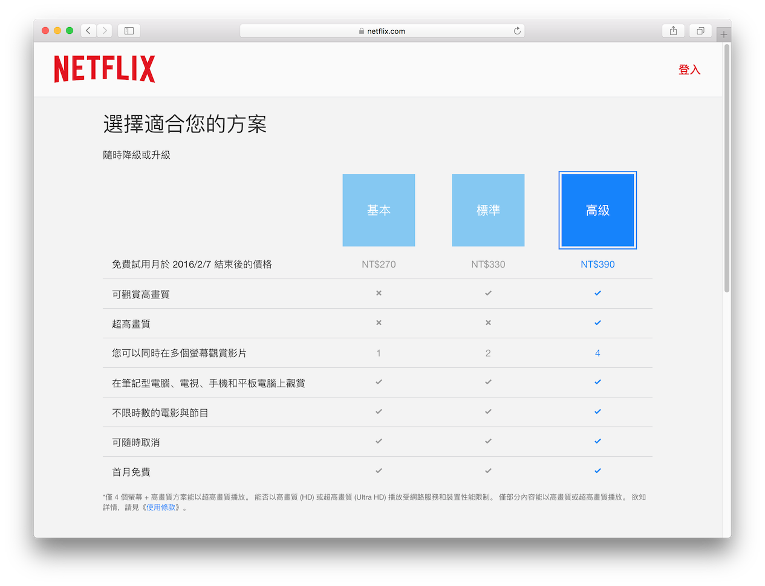Reload the netflix.com page
This screenshot has width=765, height=586.
[517, 31]
